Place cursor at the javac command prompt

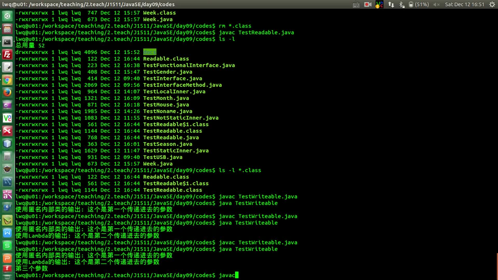237,275
